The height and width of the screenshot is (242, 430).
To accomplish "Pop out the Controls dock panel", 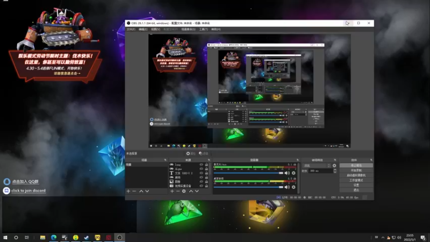I will (371, 160).
